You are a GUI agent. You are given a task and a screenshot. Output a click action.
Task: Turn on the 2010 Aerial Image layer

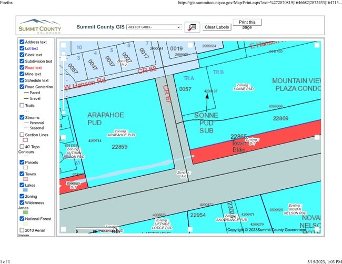(22, 230)
